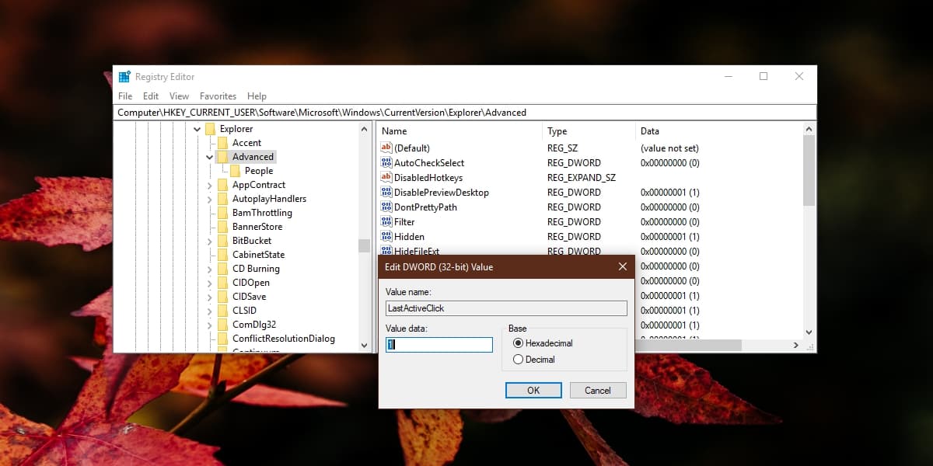Image resolution: width=933 pixels, height=466 pixels.
Task: Click the Accent folder icon
Action: click(x=222, y=143)
